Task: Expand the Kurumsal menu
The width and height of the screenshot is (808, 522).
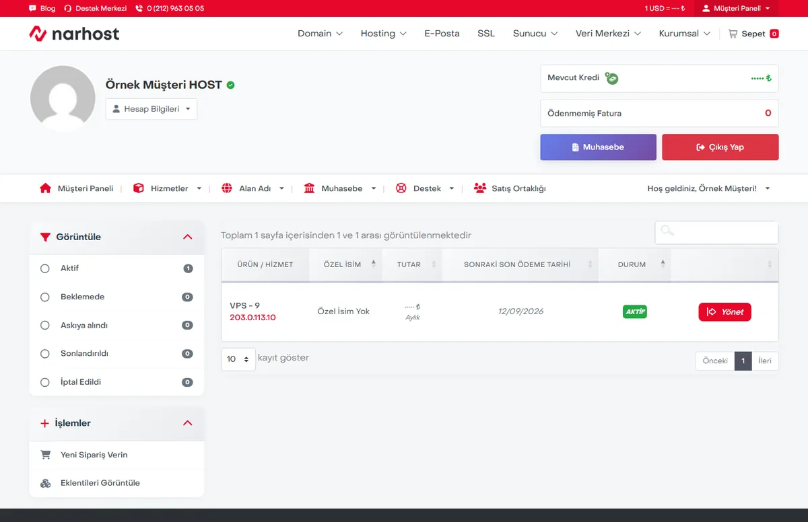Action: pos(685,34)
